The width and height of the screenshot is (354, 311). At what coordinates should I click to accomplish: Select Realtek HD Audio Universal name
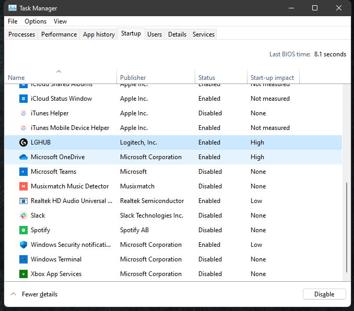pyautogui.click(x=72, y=201)
